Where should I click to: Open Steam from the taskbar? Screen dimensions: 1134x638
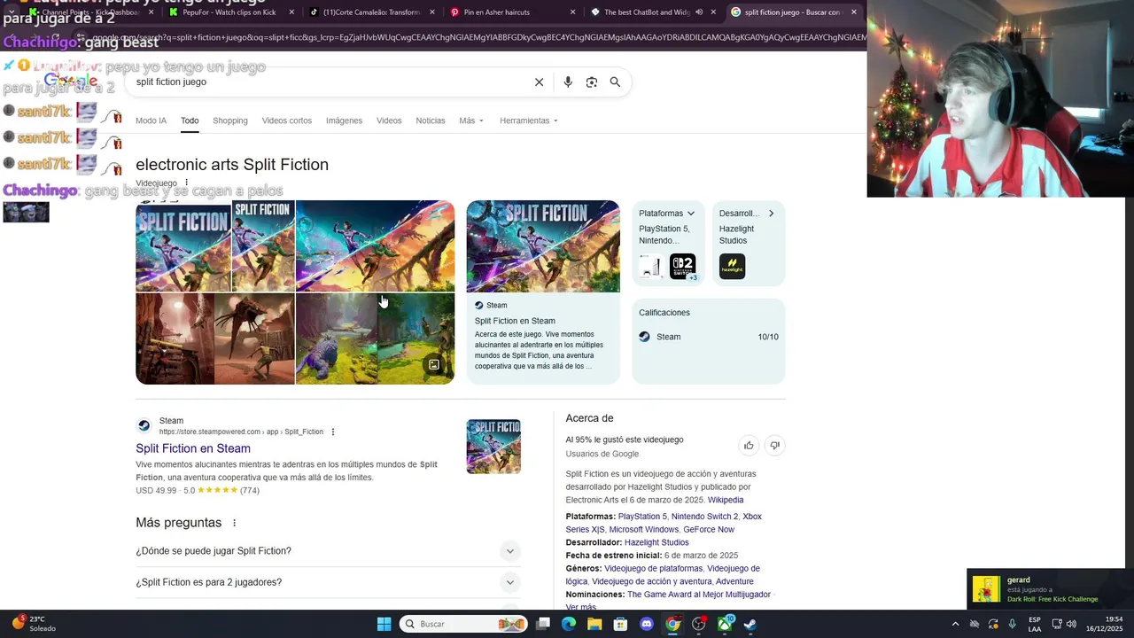point(750,624)
